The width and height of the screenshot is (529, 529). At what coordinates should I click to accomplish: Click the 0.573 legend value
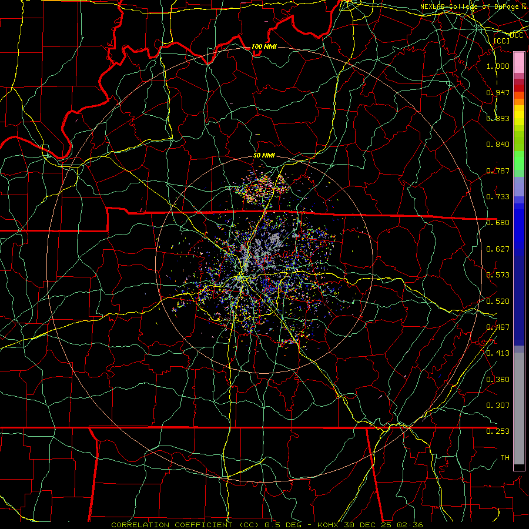pyautogui.click(x=498, y=275)
